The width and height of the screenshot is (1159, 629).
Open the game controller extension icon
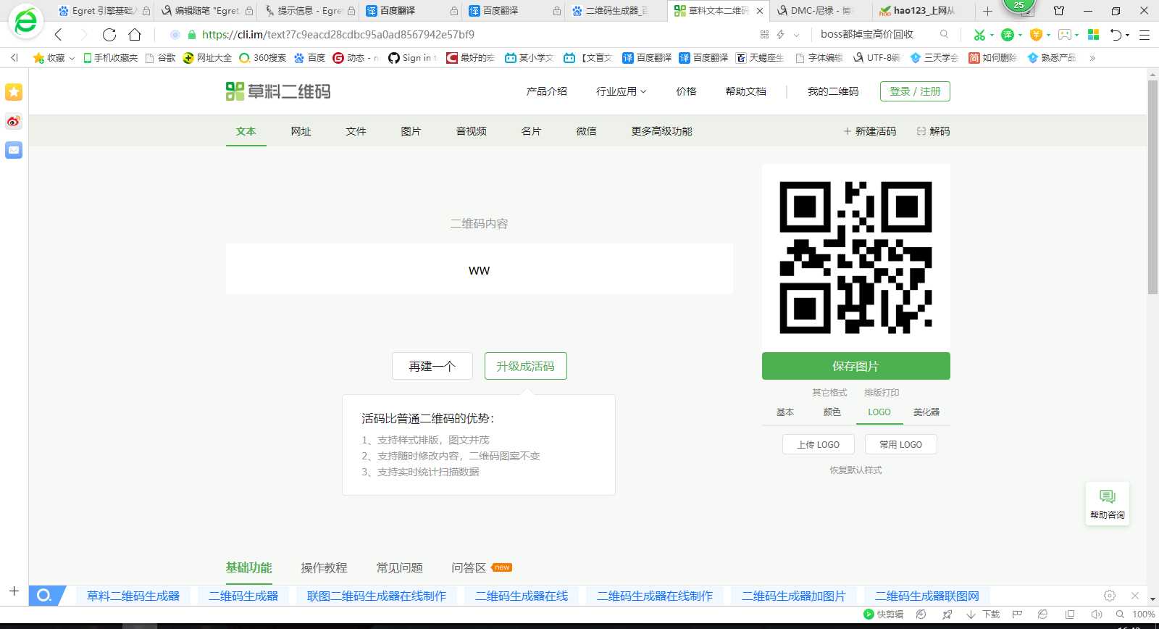point(1064,34)
